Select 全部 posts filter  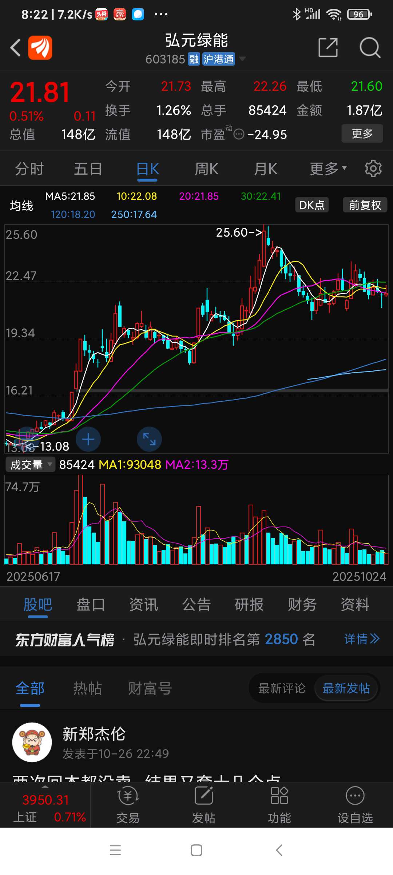click(x=30, y=688)
